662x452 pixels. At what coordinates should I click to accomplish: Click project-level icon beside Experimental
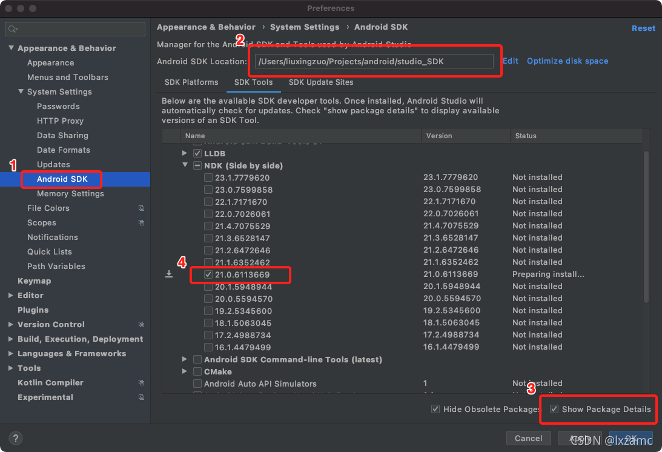(x=142, y=397)
